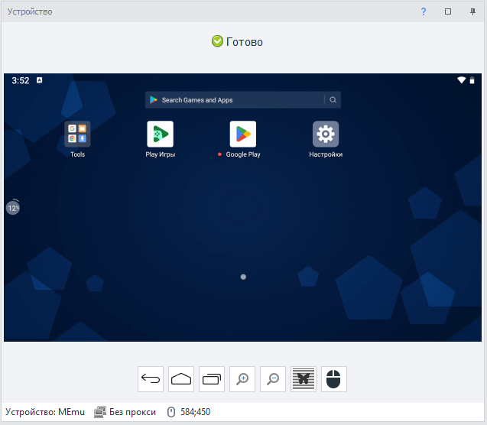Open Android Настройки settings app

(326, 135)
